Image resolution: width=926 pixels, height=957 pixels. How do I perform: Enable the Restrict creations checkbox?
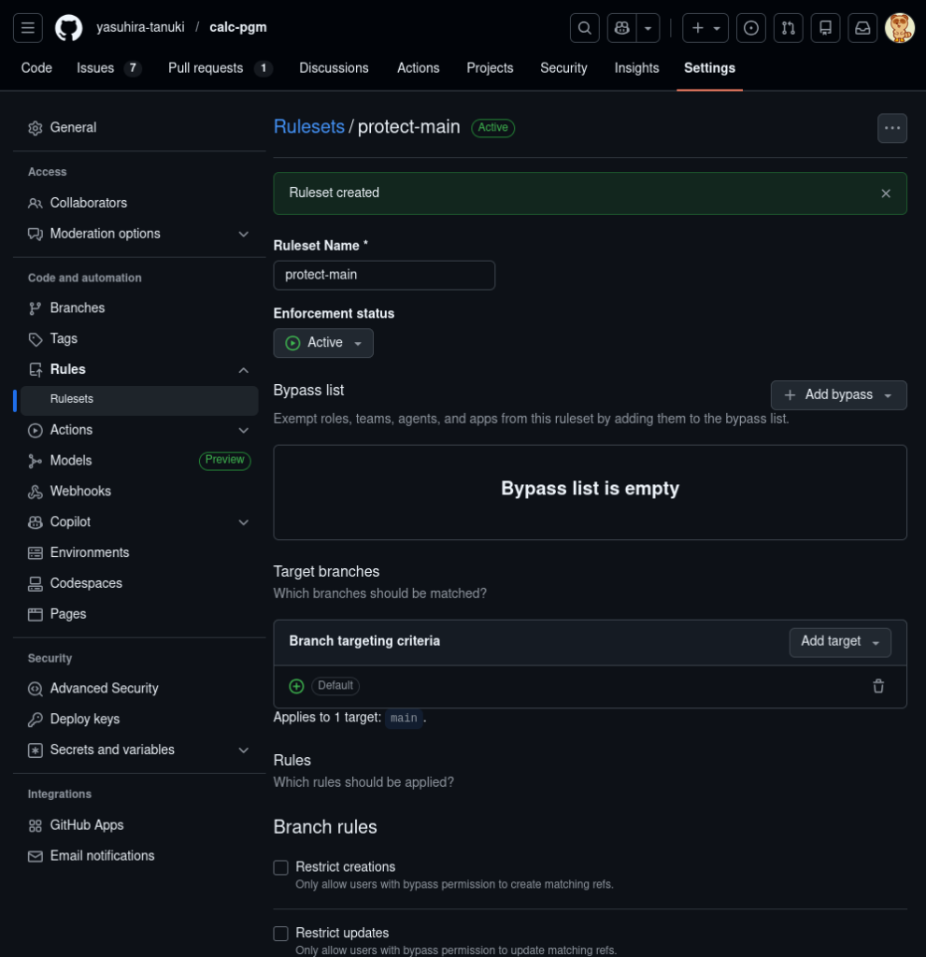(280, 867)
